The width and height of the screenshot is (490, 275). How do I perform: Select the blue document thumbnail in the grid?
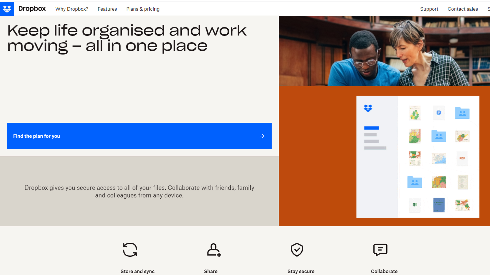point(439,205)
